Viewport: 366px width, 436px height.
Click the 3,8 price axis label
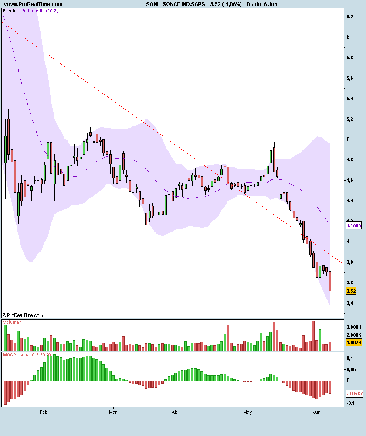coord(349,262)
